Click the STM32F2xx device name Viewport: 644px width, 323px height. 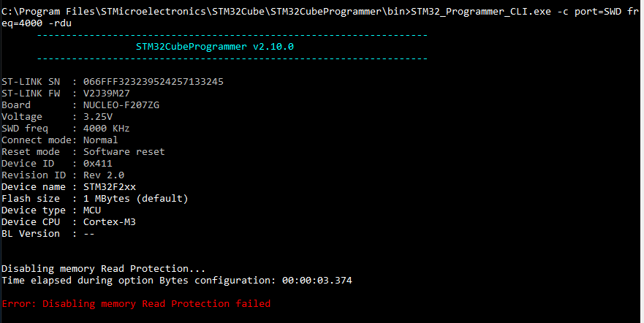[x=110, y=187]
